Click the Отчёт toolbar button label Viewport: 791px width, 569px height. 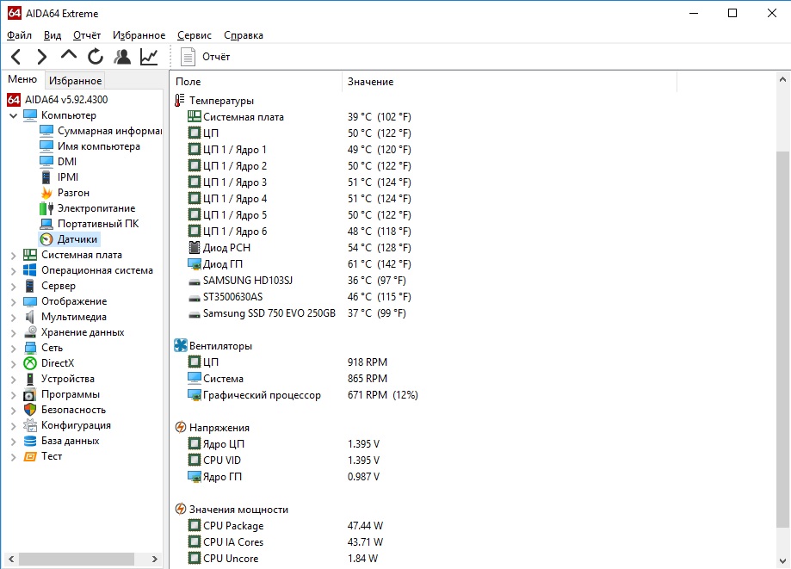(216, 57)
